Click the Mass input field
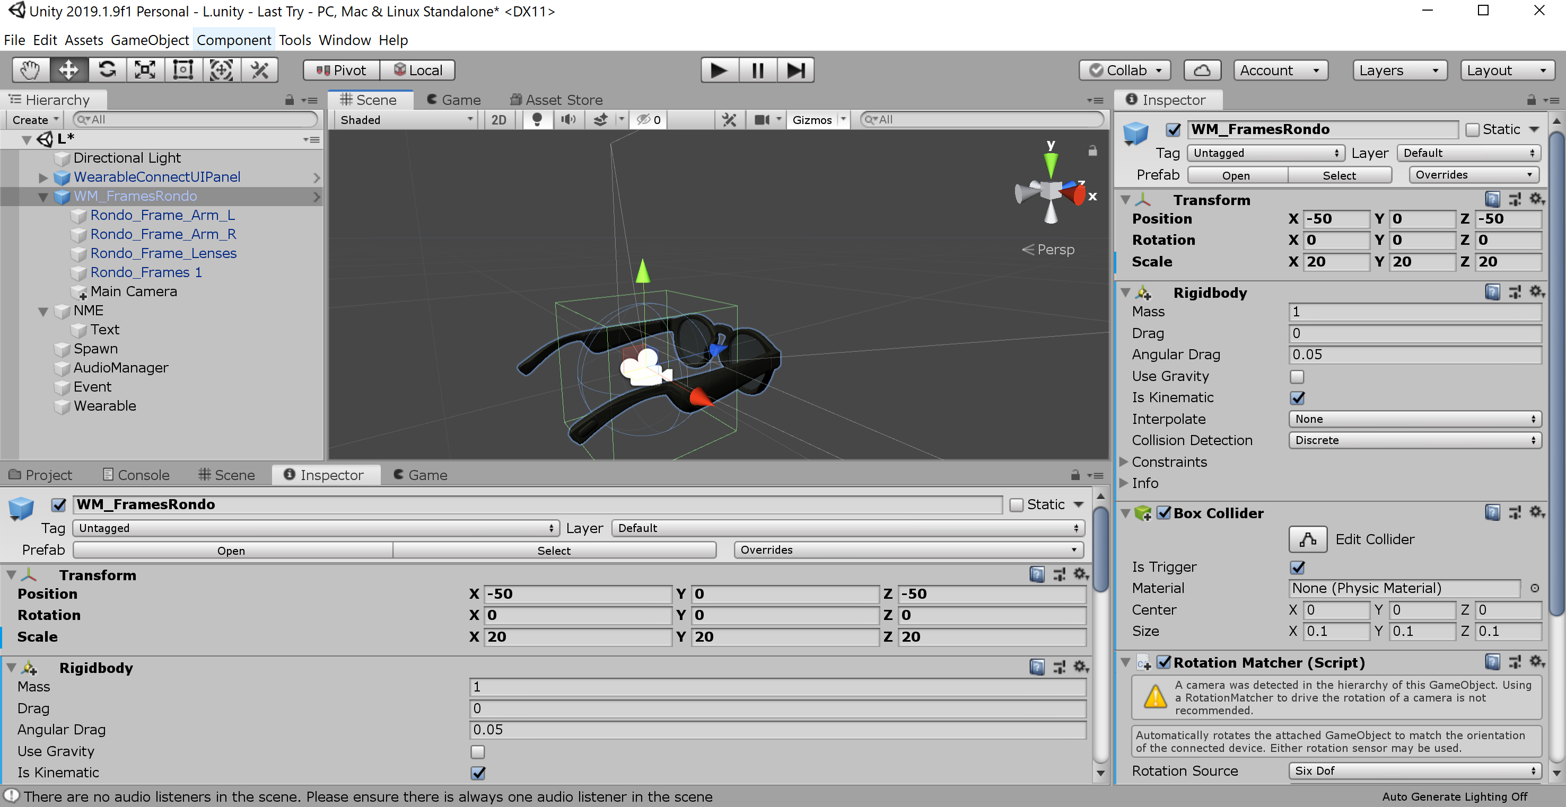 pos(1414,312)
